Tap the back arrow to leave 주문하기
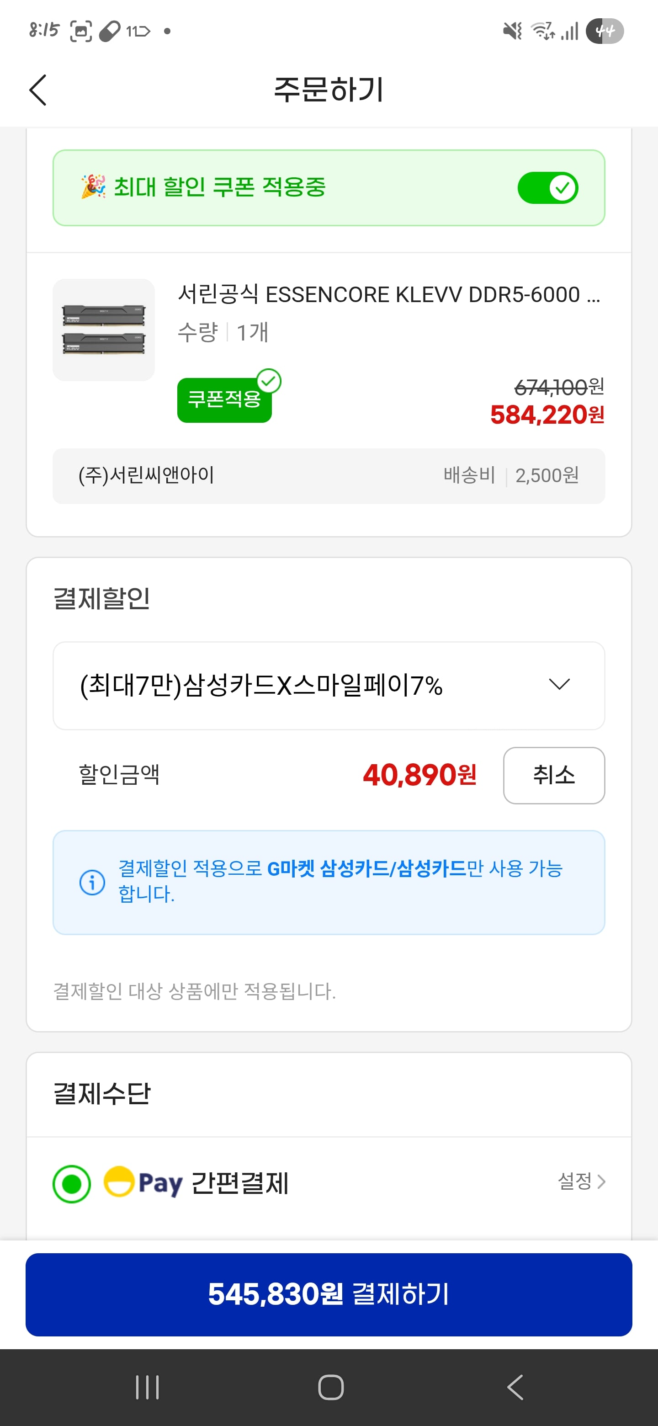Image resolution: width=658 pixels, height=1426 pixels. coord(37,89)
